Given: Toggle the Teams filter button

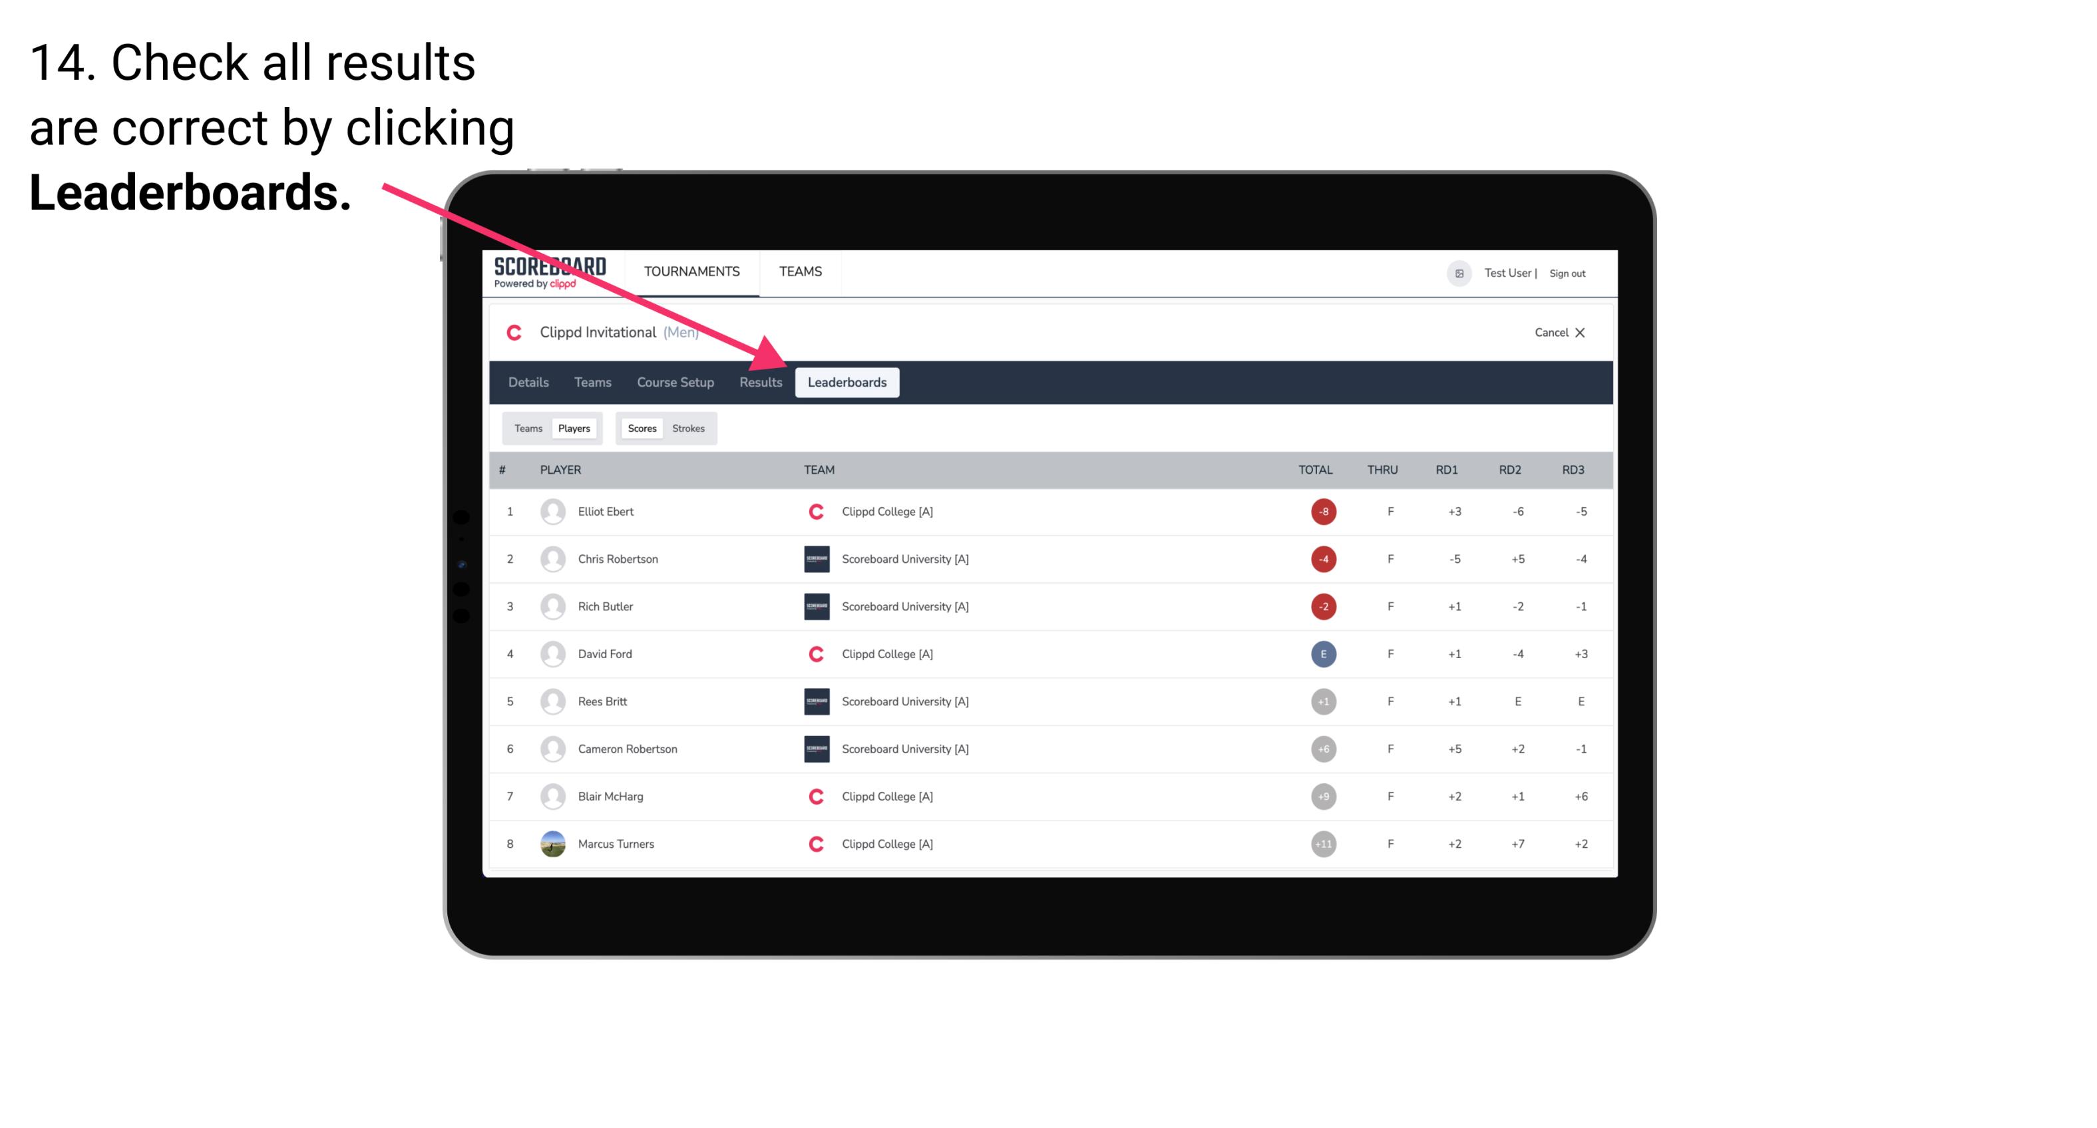Looking at the screenshot, I should [x=525, y=428].
